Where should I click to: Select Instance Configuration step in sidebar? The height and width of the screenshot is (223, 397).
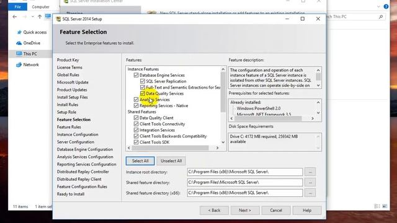point(78,134)
